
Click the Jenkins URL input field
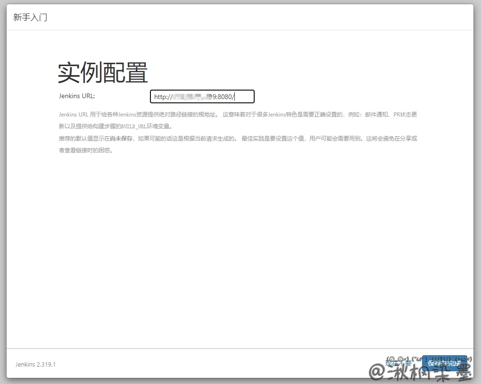coord(202,97)
